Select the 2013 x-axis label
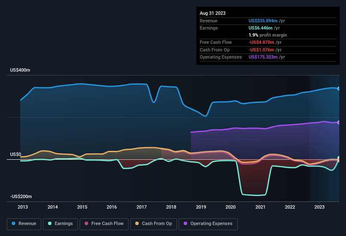The image size is (346, 236). coord(23,207)
